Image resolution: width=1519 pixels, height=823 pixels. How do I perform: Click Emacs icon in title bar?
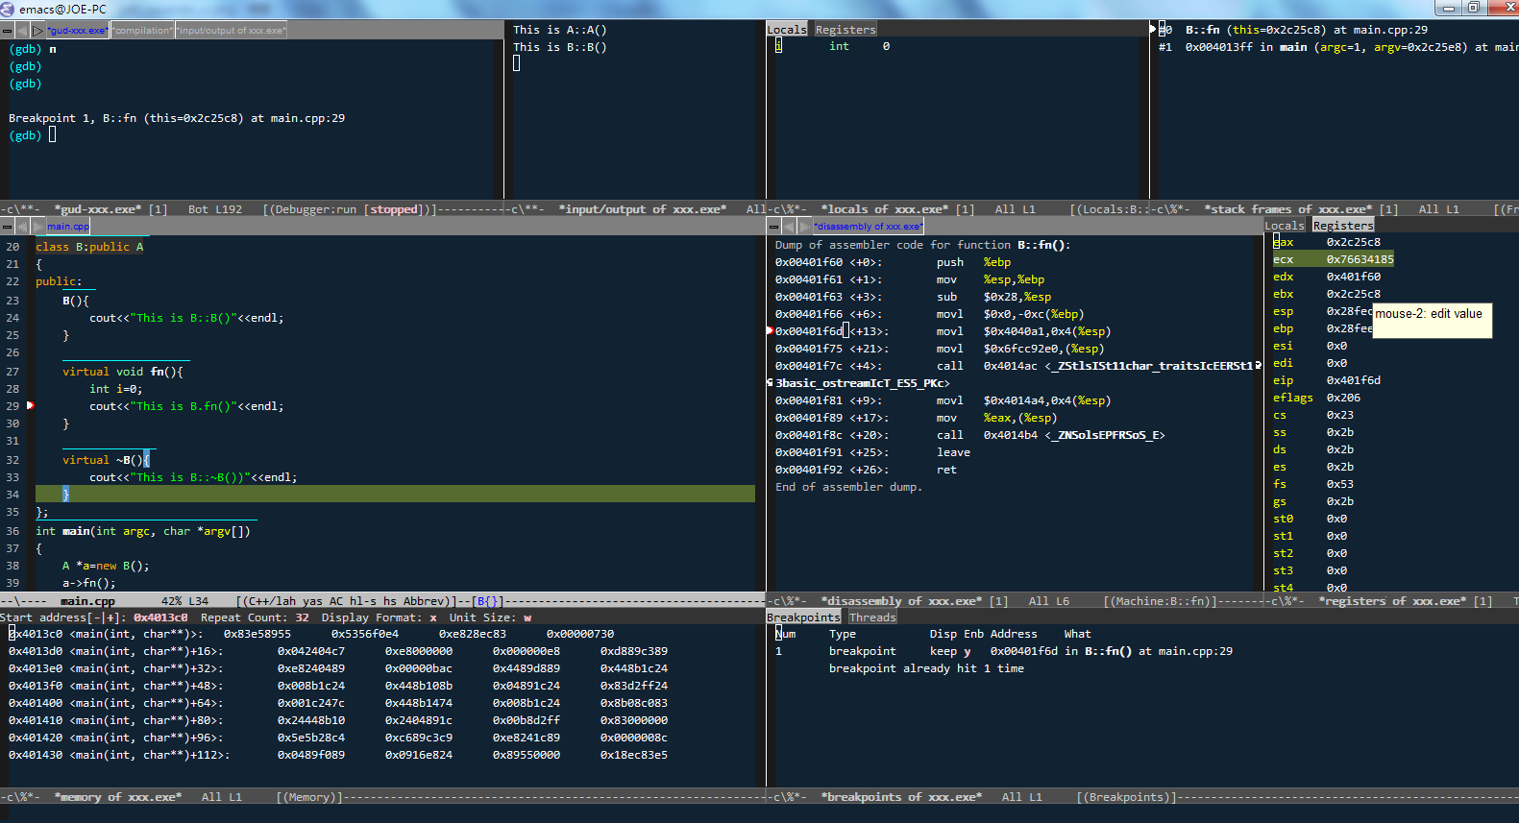pos(8,9)
